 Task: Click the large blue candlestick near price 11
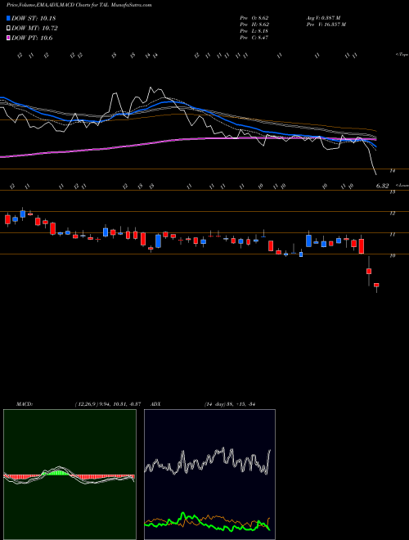click(x=309, y=241)
